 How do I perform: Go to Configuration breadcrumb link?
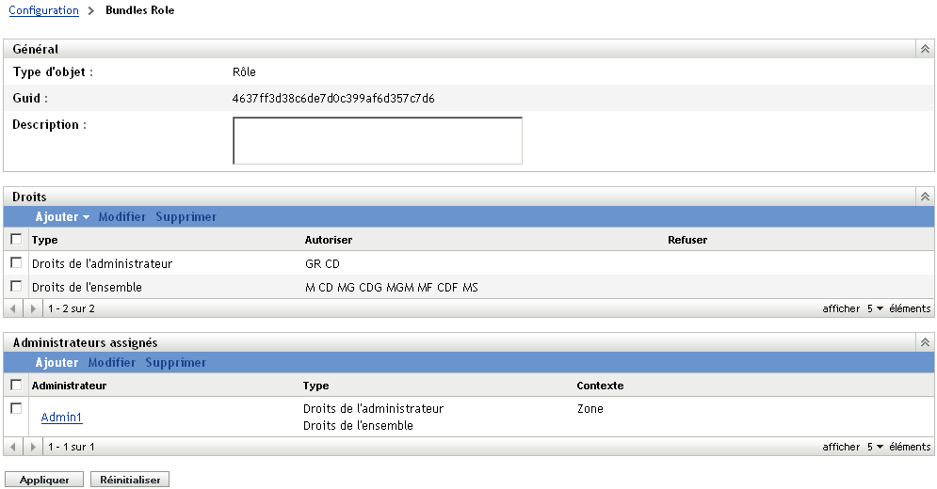click(x=43, y=10)
